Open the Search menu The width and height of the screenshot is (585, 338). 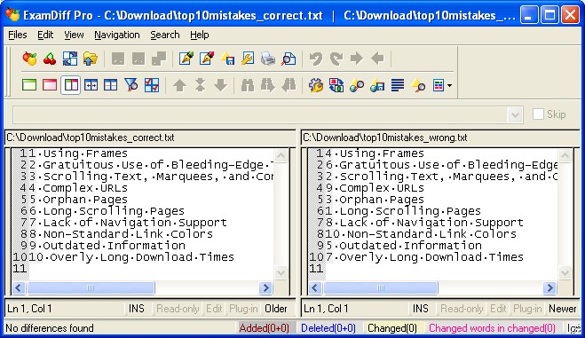(165, 35)
